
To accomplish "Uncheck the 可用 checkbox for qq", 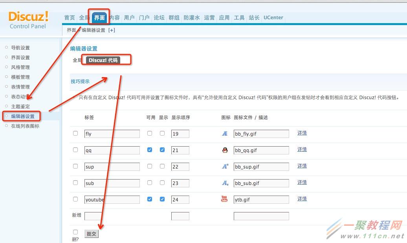I will [150, 150].
